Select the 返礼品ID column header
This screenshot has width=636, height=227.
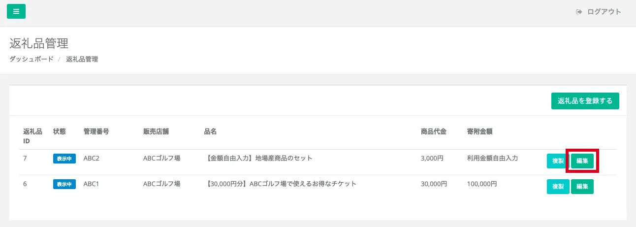32,136
